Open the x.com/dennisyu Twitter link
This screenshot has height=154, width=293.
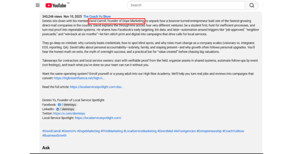(x=69, y=113)
